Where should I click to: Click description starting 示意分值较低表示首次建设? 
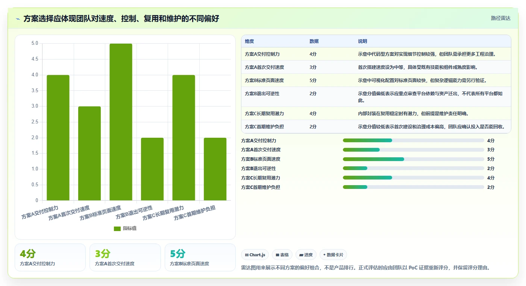[x=432, y=127]
